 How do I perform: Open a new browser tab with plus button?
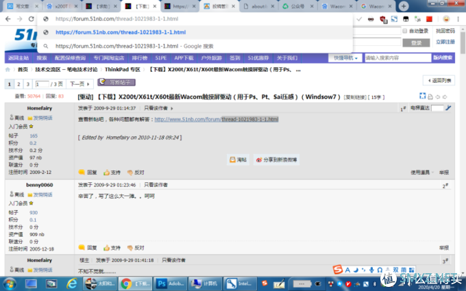tap(403, 6)
